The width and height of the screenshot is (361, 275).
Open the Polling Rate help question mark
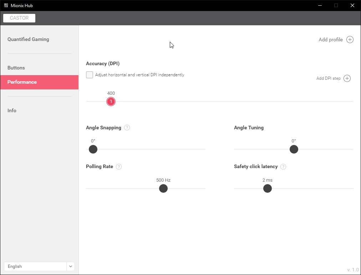point(119,167)
